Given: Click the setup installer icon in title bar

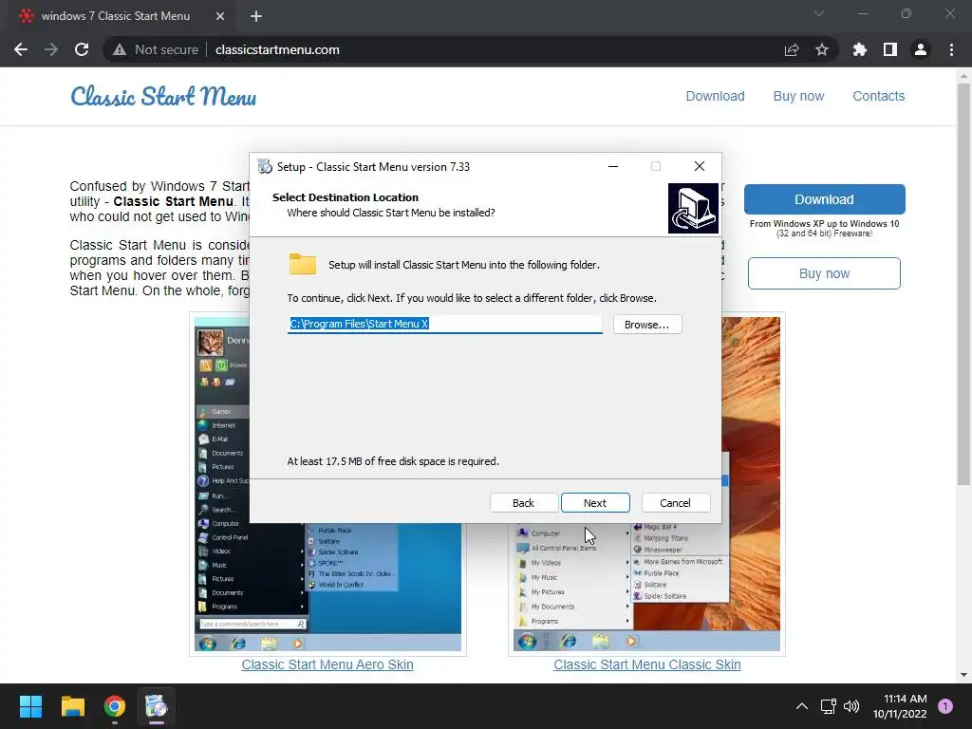Looking at the screenshot, I should point(265,166).
